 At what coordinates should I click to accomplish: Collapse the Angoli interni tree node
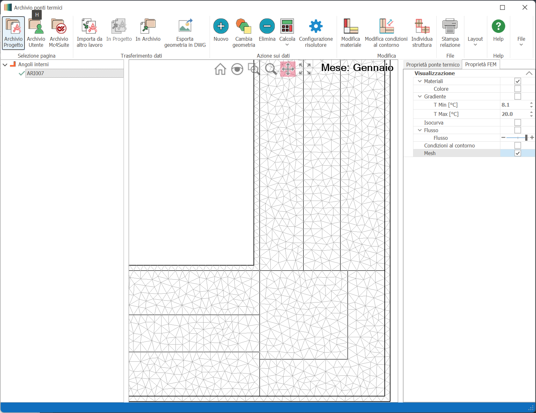point(5,65)
